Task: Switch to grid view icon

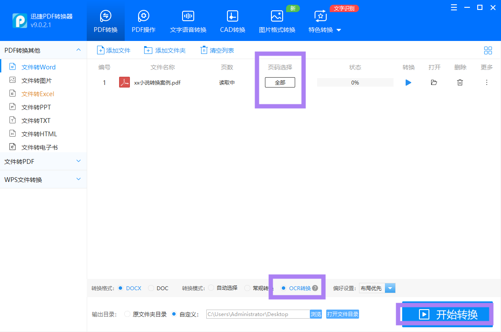Action: pos(488,50)
